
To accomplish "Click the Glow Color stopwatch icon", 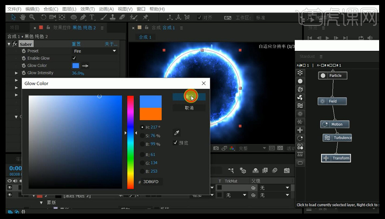I will pos(23,66).
